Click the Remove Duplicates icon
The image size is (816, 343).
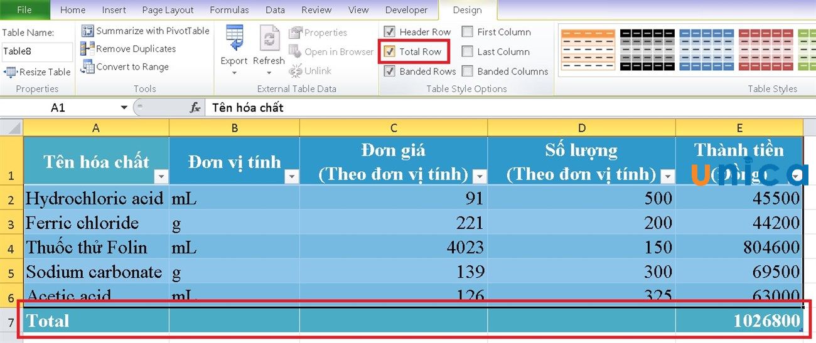click(87, 49)
